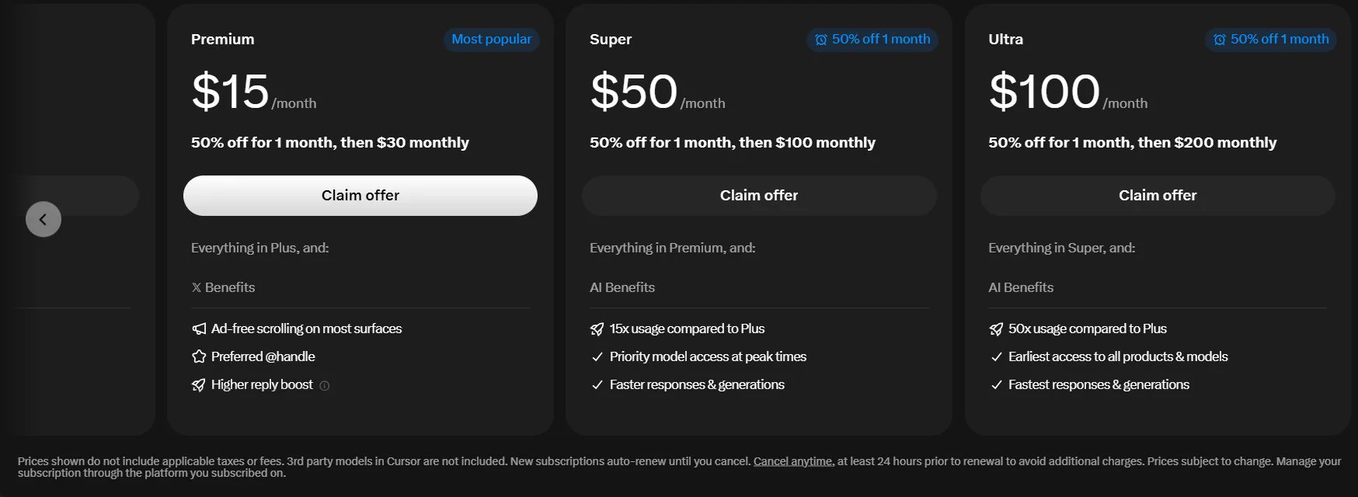
Task: Click the rocket icon beside Higher reply boost
Action: pyautogui.click(x=199, y=384)
